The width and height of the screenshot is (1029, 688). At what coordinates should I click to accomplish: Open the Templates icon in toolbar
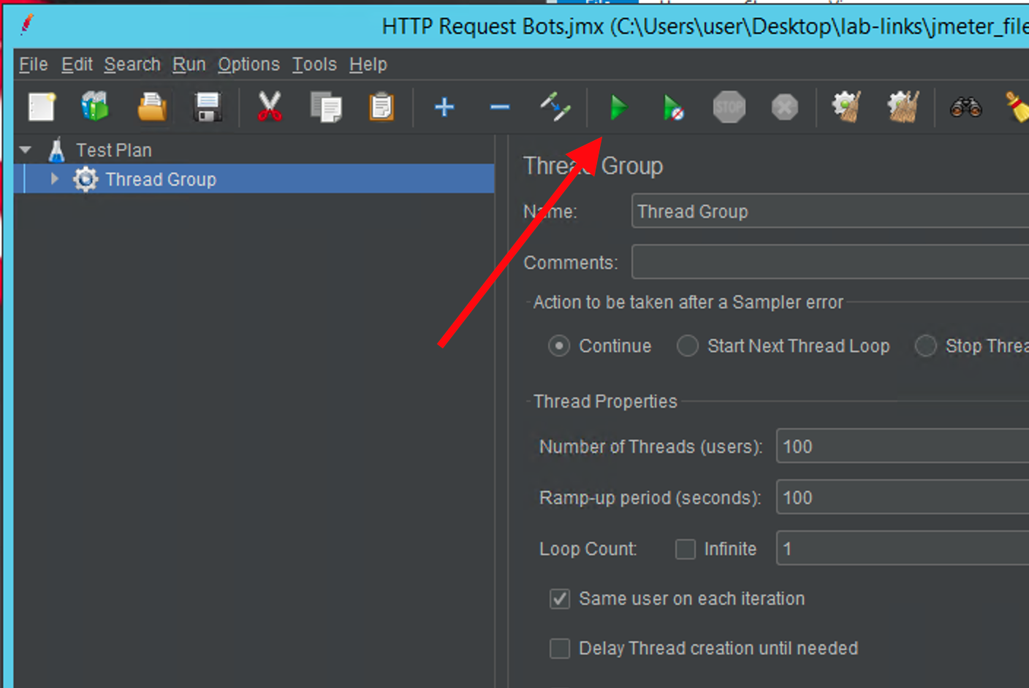pyautogui.click(x=95, y=107)
